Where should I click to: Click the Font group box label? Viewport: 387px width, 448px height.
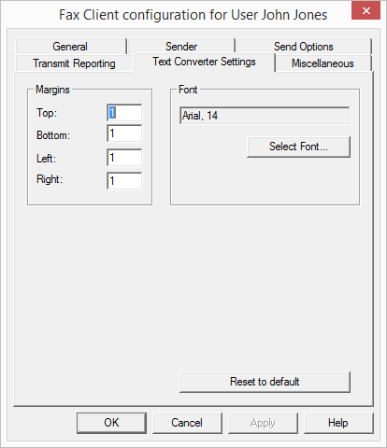(188, 90)
